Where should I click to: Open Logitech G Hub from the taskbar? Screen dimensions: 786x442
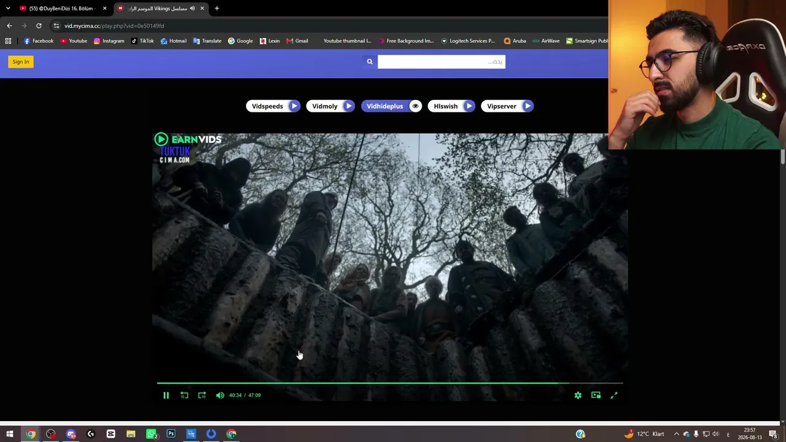tap(91, 434)
